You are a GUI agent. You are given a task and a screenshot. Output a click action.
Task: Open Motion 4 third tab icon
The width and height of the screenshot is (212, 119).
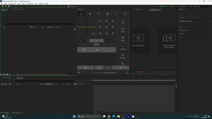tap(99, 14)
